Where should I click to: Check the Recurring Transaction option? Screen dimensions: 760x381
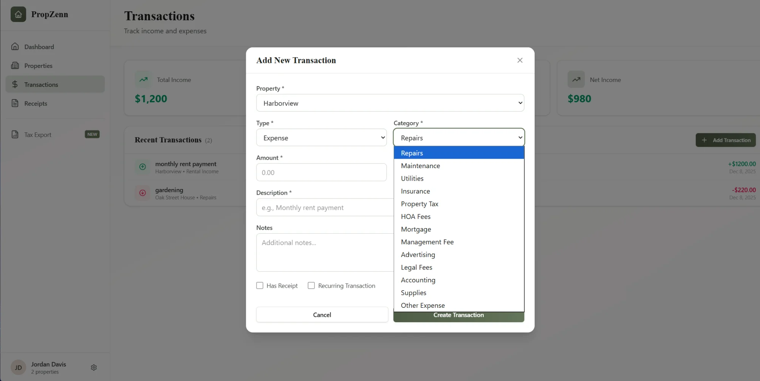click(311, 285)
